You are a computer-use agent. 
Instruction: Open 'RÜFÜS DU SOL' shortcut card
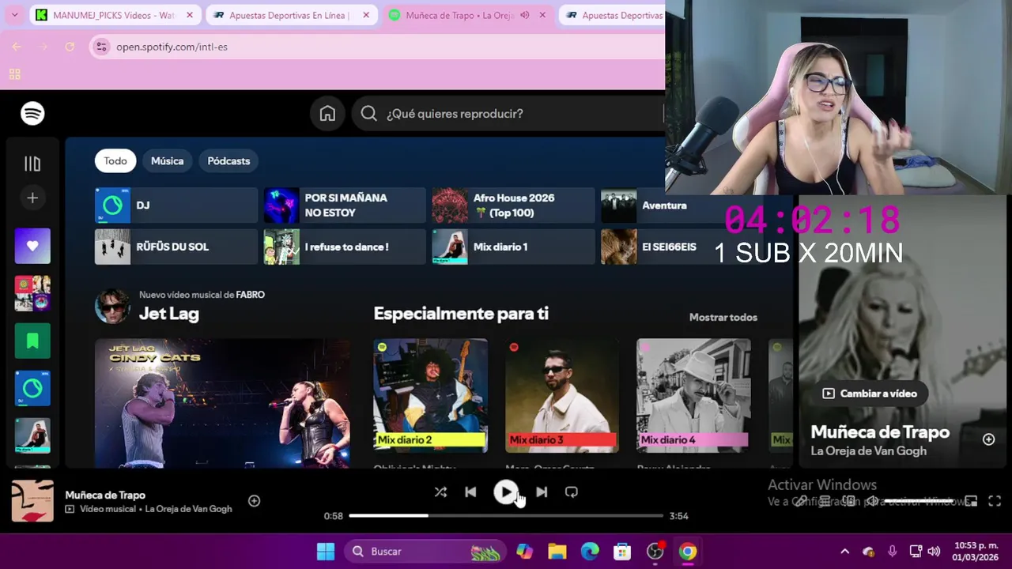click(176, 247)
